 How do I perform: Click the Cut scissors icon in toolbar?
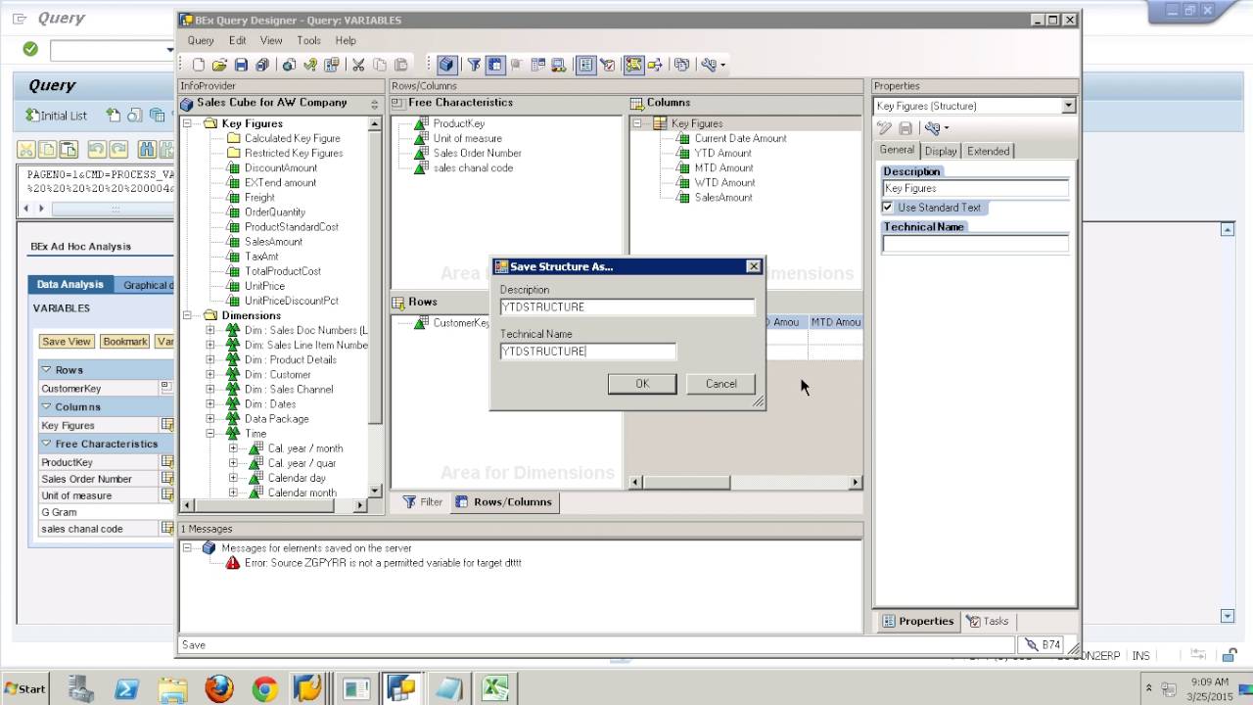pyautogui.click(x=358, y=65)
